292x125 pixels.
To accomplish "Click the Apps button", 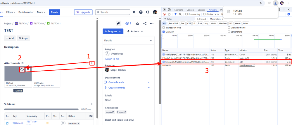I will pyautogui.click(x=23, y=38).
